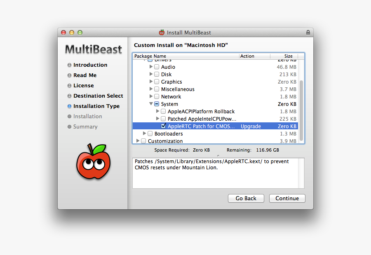Click the Introduction step bullet icon
Screen dimensions: 371x255
pyautogui.click(x=69, y=65)
